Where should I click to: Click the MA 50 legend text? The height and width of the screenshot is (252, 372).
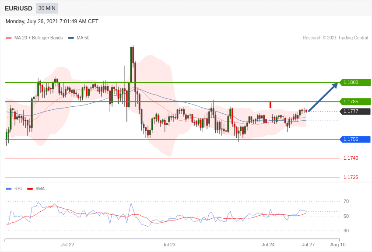click(x=83, y=38)
